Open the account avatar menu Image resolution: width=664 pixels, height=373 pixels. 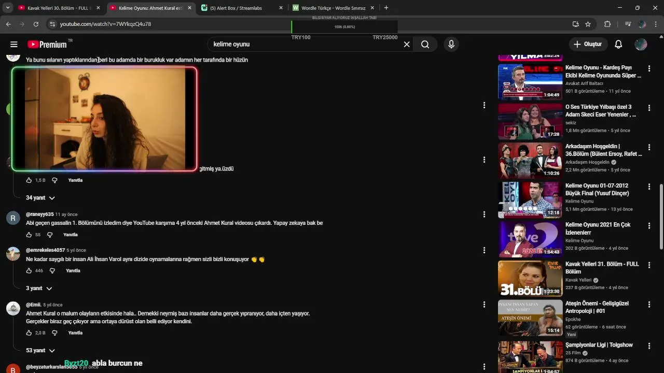(x=641, y=45)
